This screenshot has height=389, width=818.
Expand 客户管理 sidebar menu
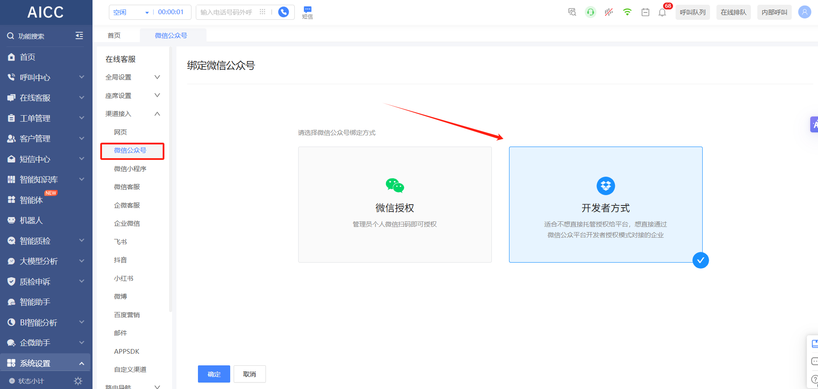coord(46,139)
